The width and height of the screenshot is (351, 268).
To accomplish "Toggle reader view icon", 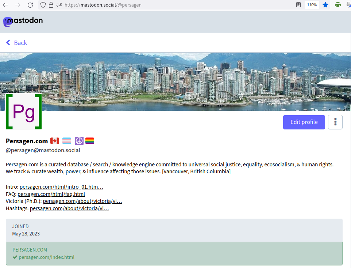I will (x=298, y=5).
